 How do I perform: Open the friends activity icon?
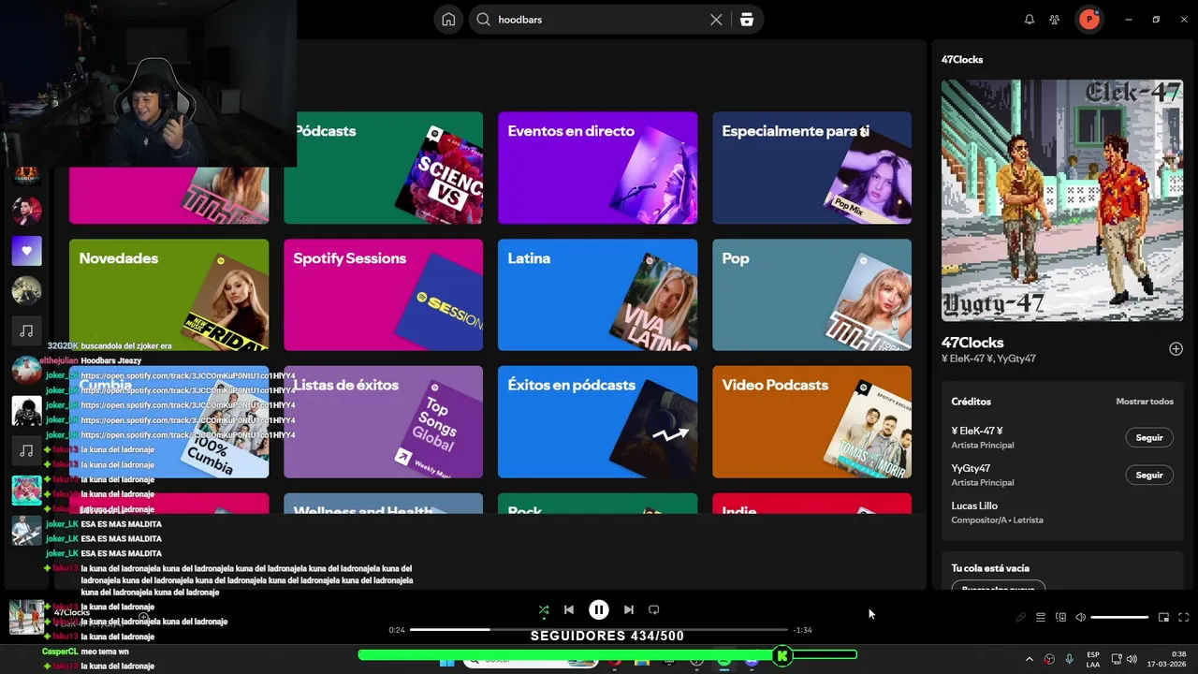tap(1055, 20)
